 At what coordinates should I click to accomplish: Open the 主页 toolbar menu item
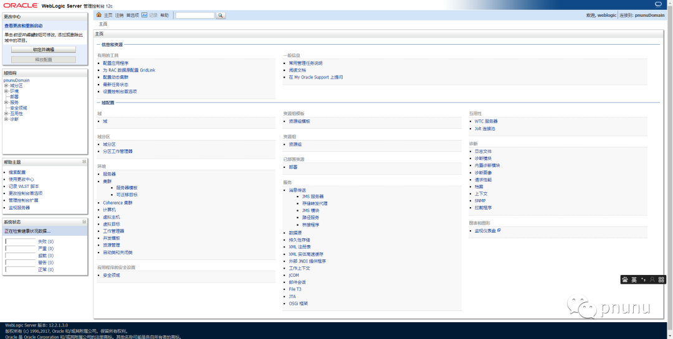click(108, 15)
